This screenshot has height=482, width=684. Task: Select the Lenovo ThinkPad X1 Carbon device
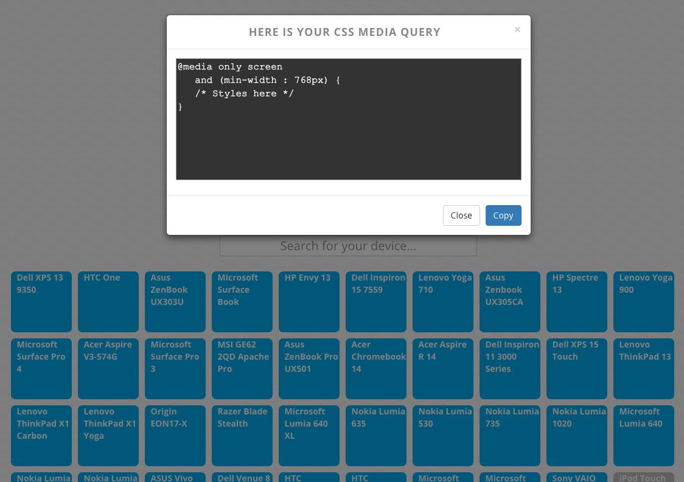point(41,435)
